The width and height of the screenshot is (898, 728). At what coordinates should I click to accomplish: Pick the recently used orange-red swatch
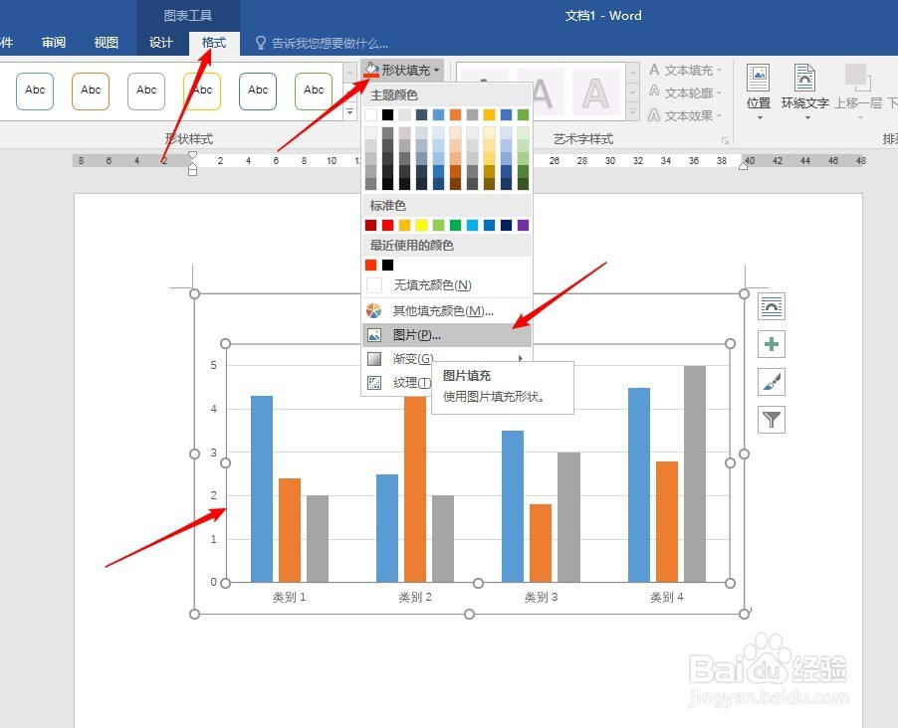[x=371, y=265]
